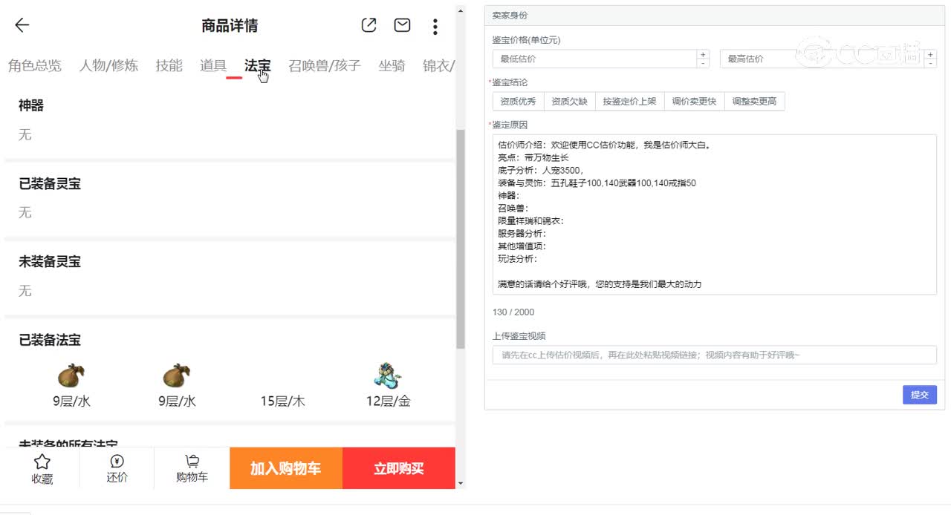Screen dimensions: 951x515
Task: Open the share/external link icon
Action: (x=369, y=24)
